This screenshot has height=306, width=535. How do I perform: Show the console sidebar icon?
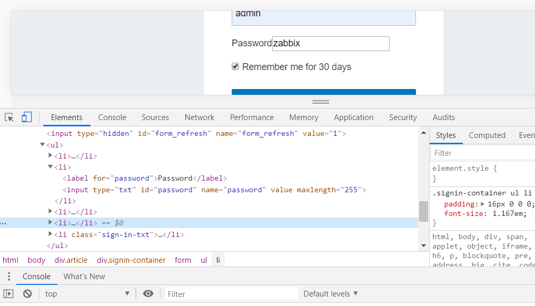coord(8,294)
